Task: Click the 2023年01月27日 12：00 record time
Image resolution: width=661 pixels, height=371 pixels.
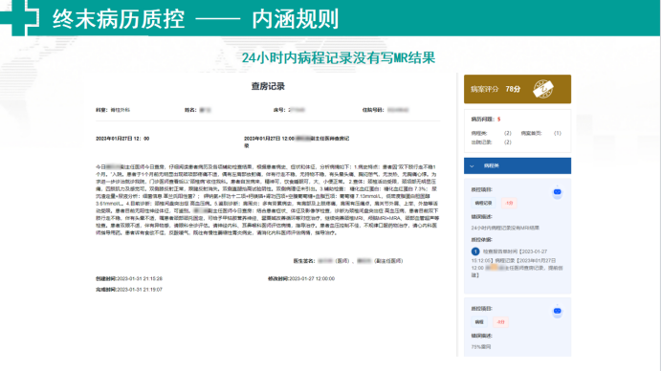Action: (x=122, y=139)
